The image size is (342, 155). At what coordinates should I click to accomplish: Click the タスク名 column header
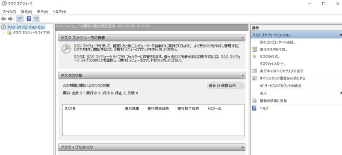93,108
